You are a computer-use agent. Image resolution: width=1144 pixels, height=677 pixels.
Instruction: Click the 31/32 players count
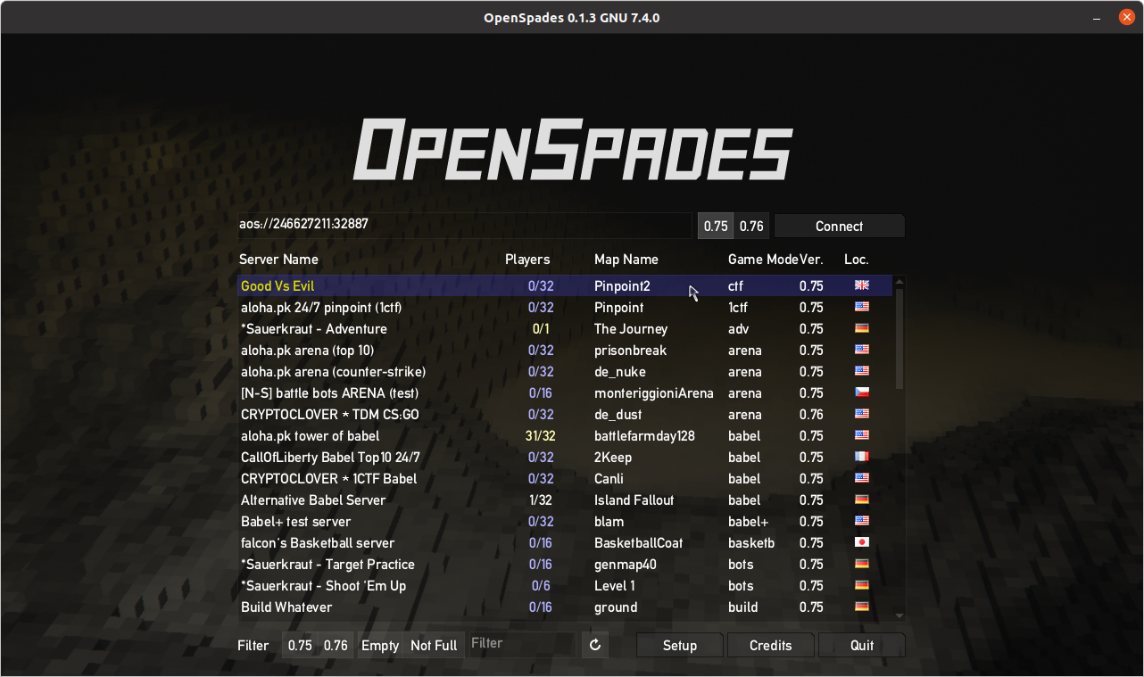pos(541,436)
